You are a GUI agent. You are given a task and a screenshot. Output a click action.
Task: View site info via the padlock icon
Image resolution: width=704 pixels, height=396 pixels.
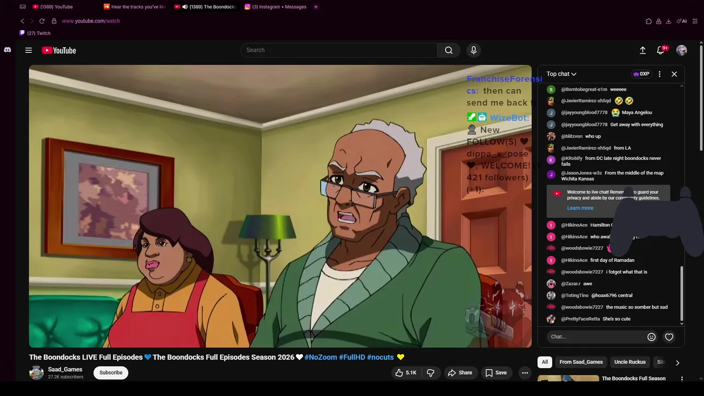click(54, 21)
